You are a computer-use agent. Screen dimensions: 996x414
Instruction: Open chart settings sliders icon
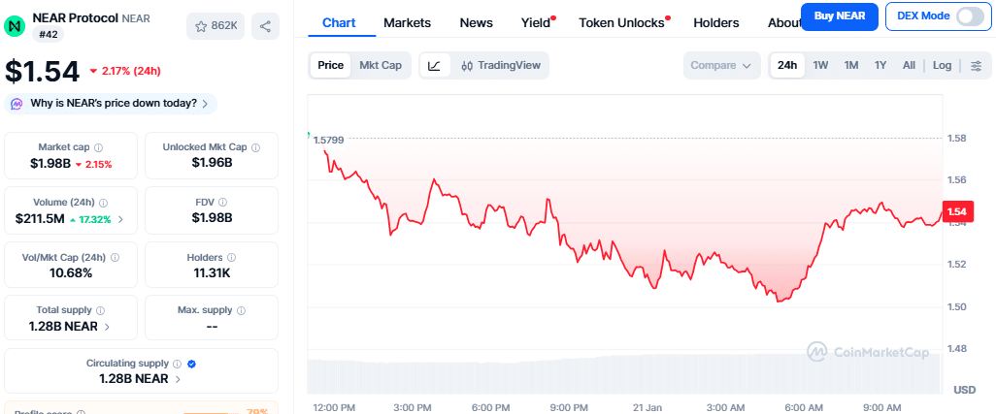(977, 65)
